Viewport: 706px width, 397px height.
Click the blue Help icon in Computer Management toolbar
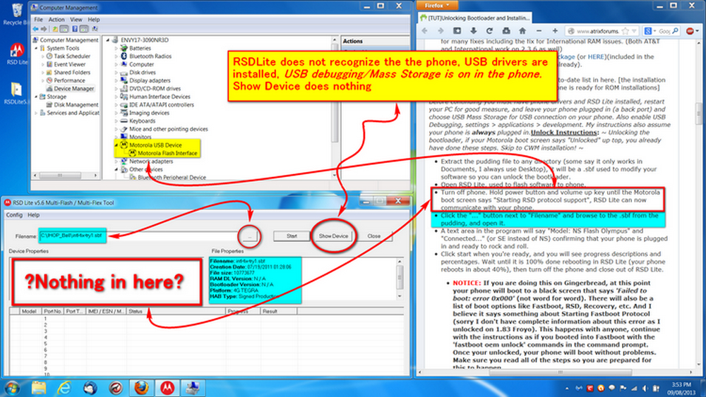[75, 29]
